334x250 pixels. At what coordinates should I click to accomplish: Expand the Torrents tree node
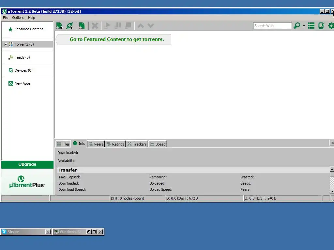pos(6,44)
